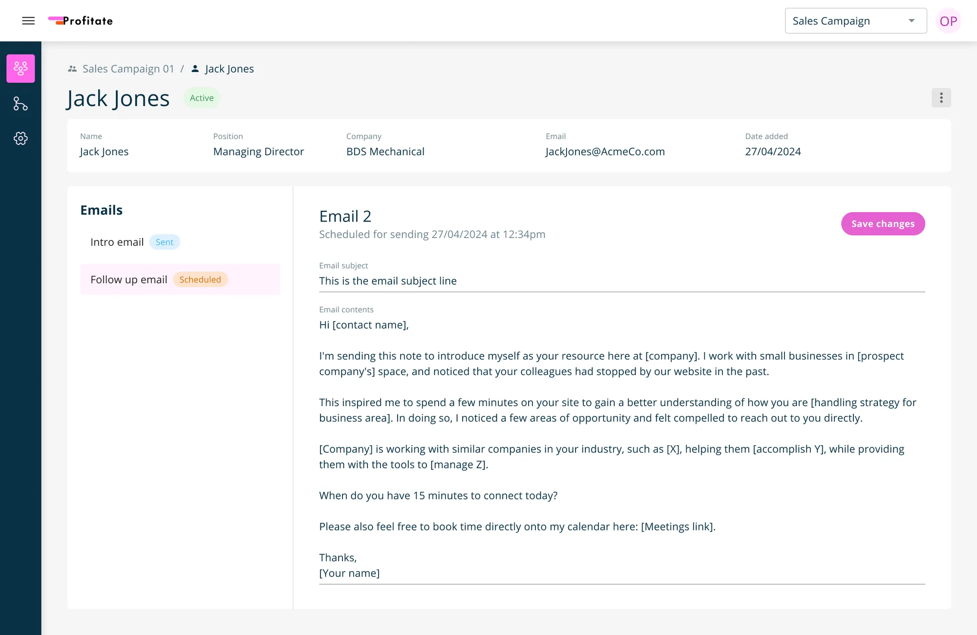Open the hamburger navigation menu
977x635 pixels.
tap(28, 21)
